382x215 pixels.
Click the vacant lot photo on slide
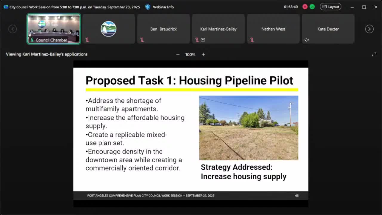coord(249,128)
